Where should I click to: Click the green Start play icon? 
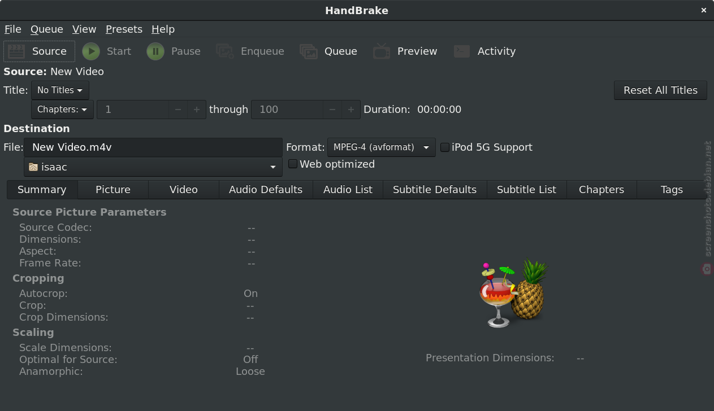point(90,51)
